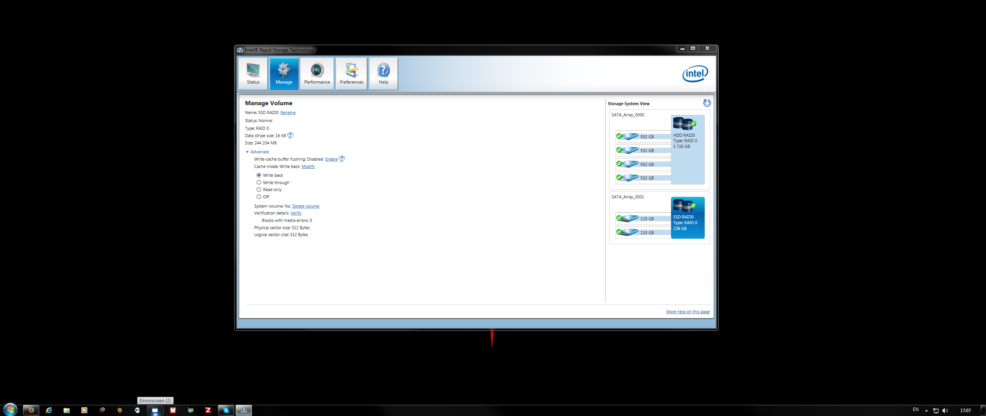Select topmost 932 GB disk in SATA_Array_0000
Image resolution: width=986 pixels, height=416 pixels.
pyautogui.click(x=643, y=136)
